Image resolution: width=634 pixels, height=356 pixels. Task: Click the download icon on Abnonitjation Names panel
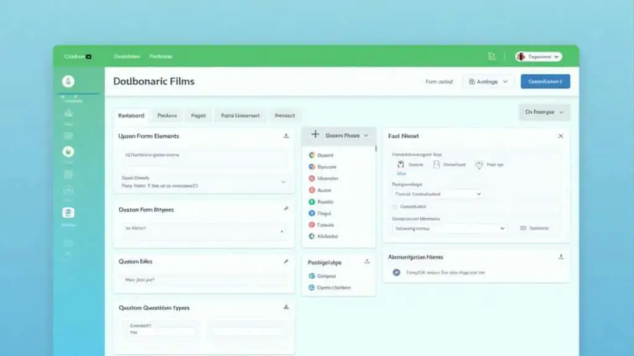coord(560,256)
